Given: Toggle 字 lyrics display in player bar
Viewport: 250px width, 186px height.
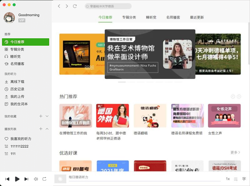Looking at the screenshot, I should (x=244, y=179).
